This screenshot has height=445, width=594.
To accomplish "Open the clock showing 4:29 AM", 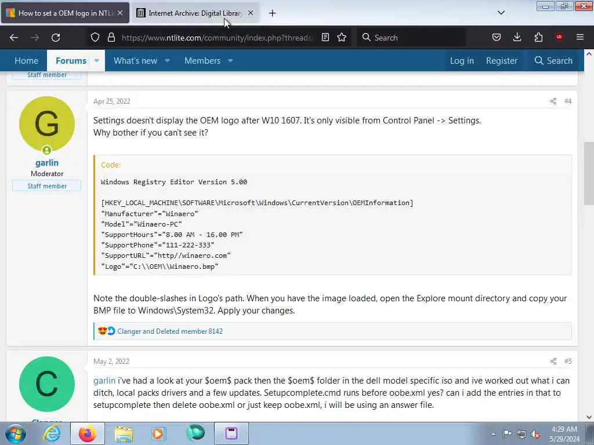I will 564,433.
